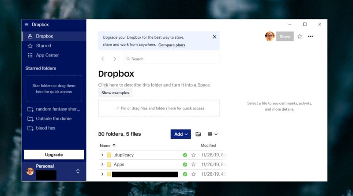Click the Share button

click(285, 36)
